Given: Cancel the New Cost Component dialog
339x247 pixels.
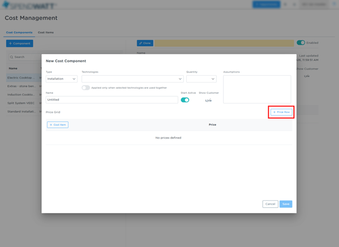Looking at the screenshot, I should tap(270, 204).
